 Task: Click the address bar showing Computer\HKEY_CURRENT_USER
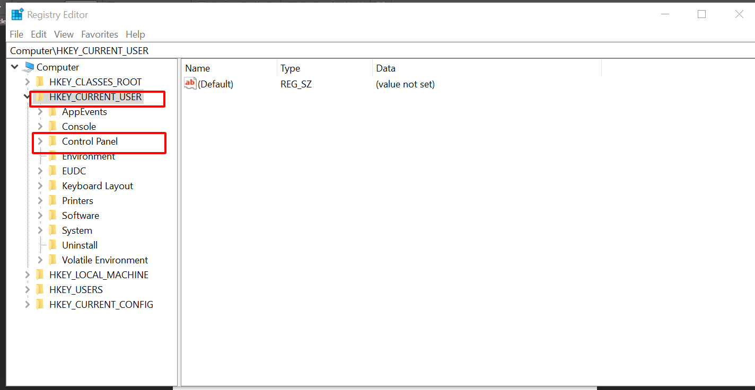[x=381, y=51]
